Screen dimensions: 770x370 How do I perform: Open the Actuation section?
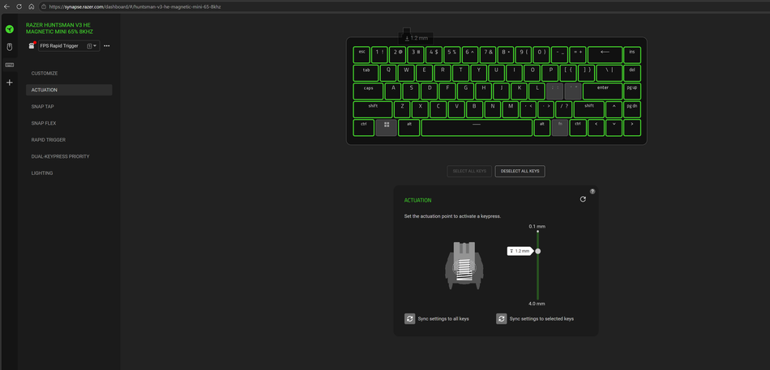point(69,90)
